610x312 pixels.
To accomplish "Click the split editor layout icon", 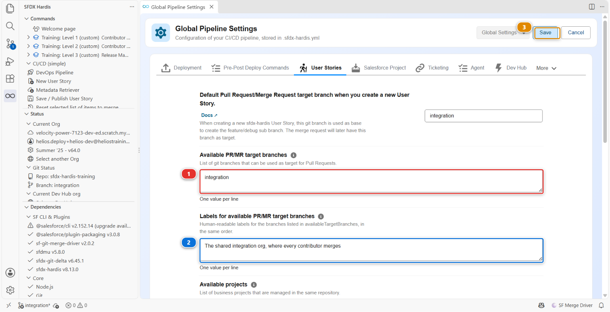I will coord(592,7).
